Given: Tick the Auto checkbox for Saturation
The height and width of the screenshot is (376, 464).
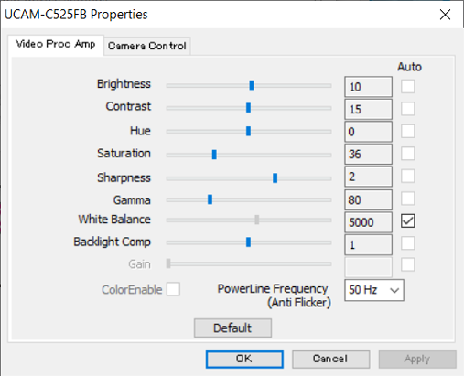Looking at the screenshot, I should [x=408, y=154].
